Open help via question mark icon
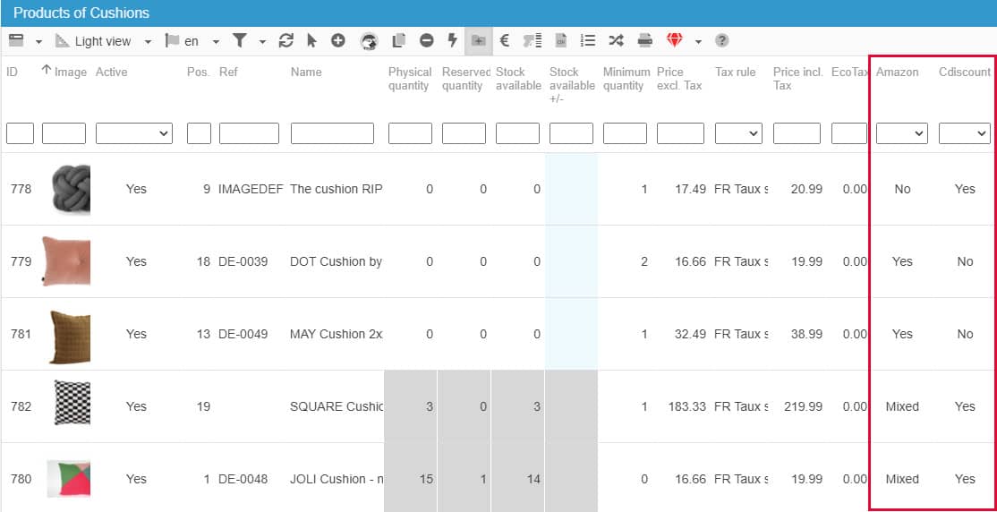The width and height of the screenshot is (997, 512). (x=721, y=40)
